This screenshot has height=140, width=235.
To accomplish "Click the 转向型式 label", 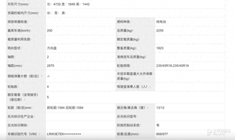I will 15,48.
